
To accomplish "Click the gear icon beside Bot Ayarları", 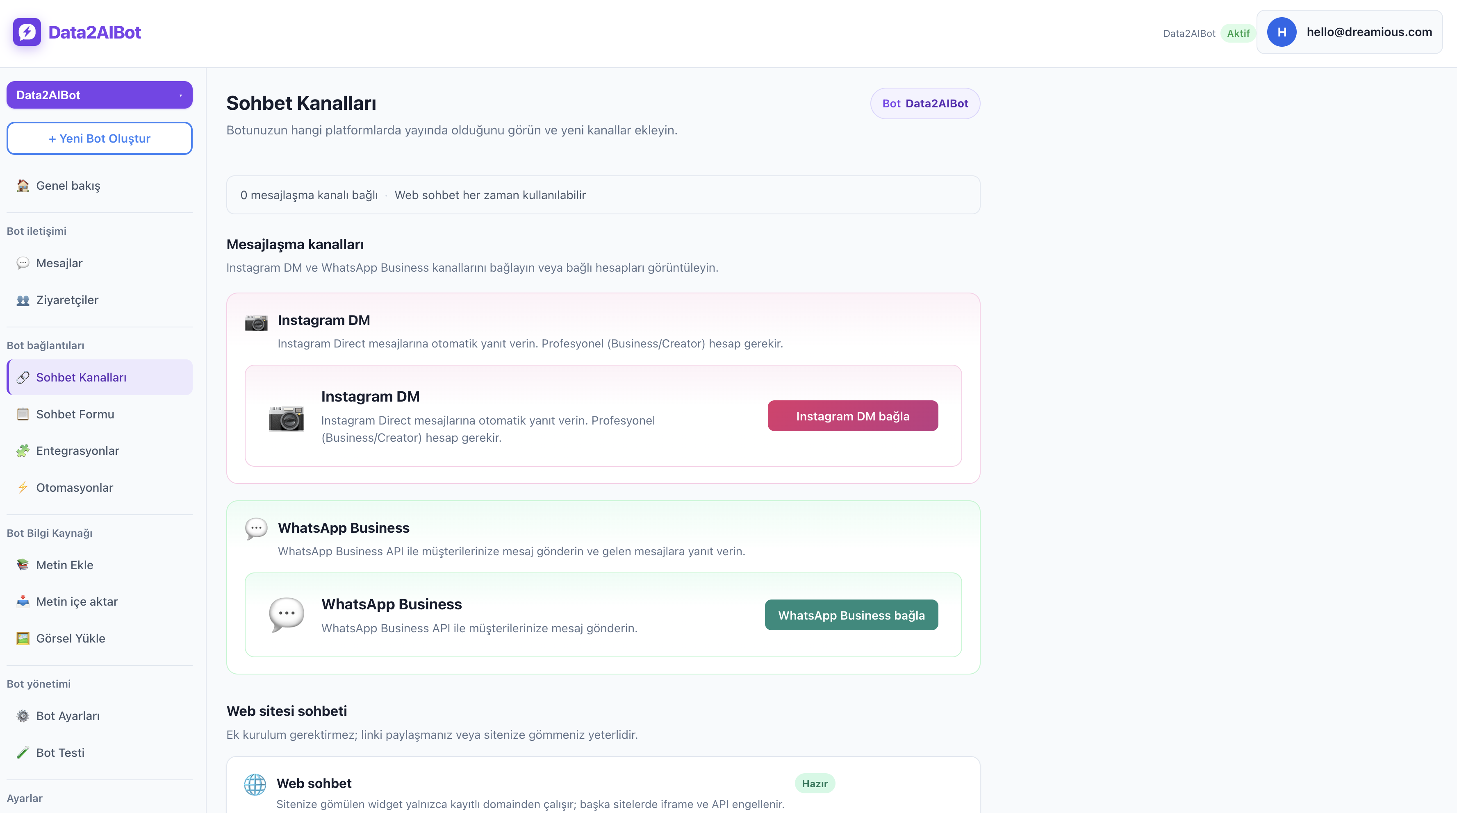I will (23, 716).
